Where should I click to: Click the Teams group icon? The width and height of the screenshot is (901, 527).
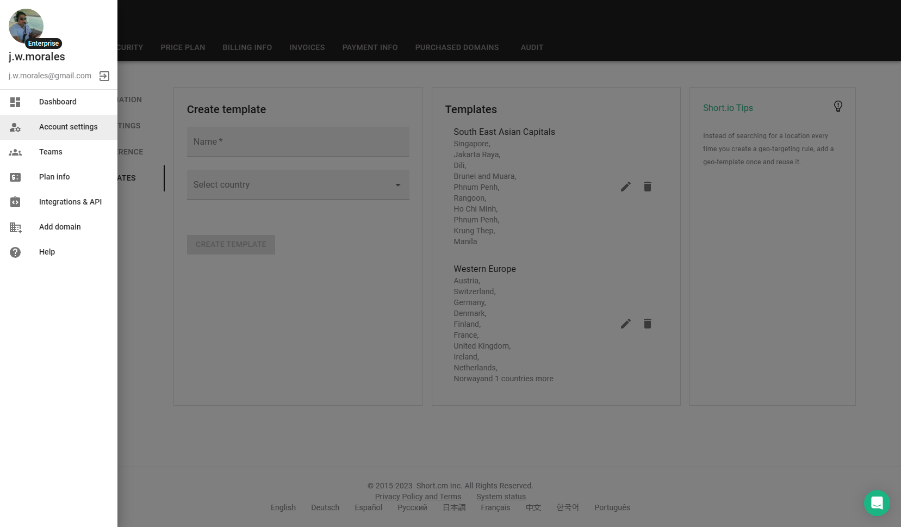click(x=15, y=152)
